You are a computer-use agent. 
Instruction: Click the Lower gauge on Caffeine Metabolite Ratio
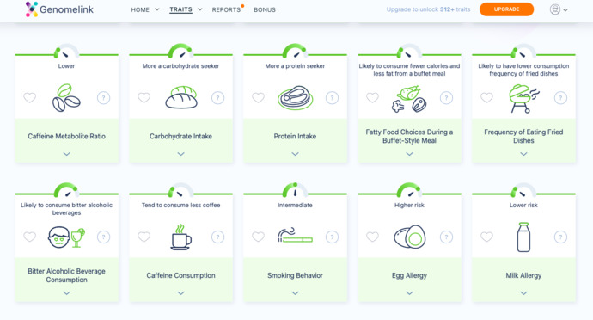tap(66, 51)
